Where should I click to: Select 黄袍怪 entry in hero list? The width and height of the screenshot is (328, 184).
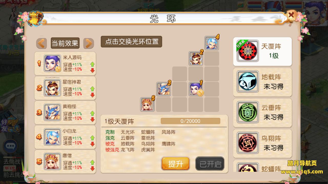coord(65,112)
